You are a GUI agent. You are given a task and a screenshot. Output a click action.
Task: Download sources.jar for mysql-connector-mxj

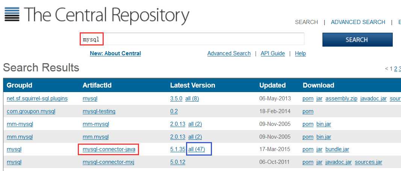[x=369, y=162]
